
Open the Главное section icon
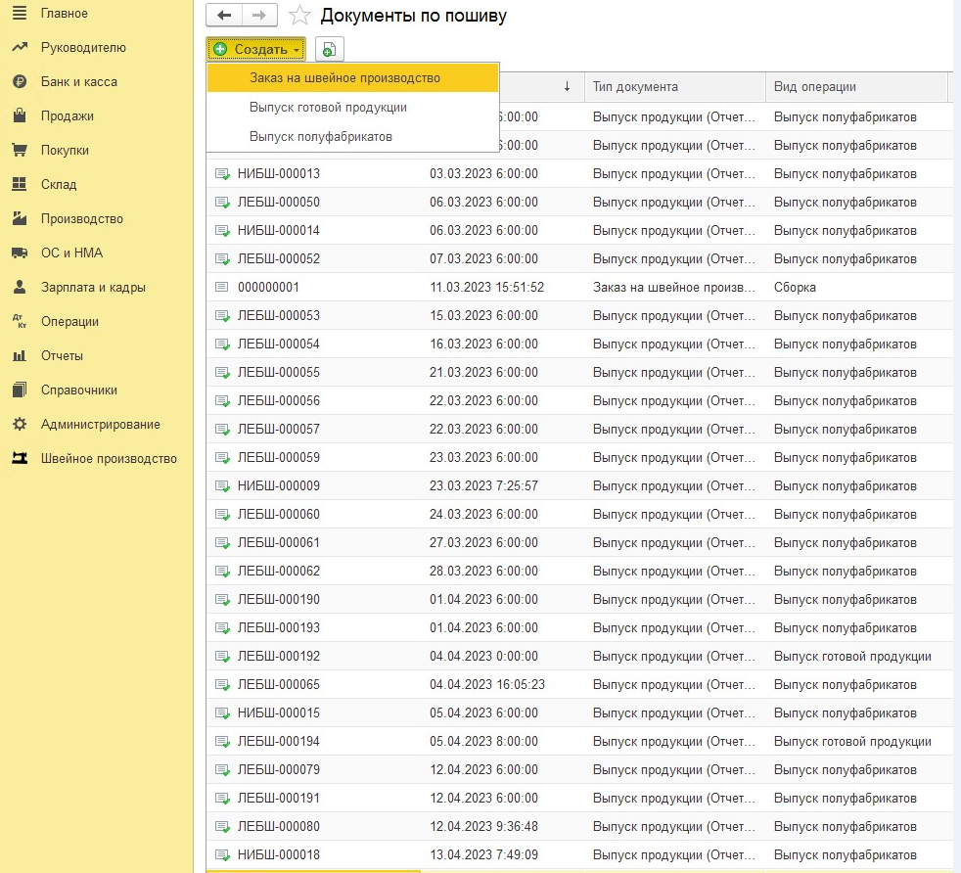pyautogui.click(x=20, y=13)
